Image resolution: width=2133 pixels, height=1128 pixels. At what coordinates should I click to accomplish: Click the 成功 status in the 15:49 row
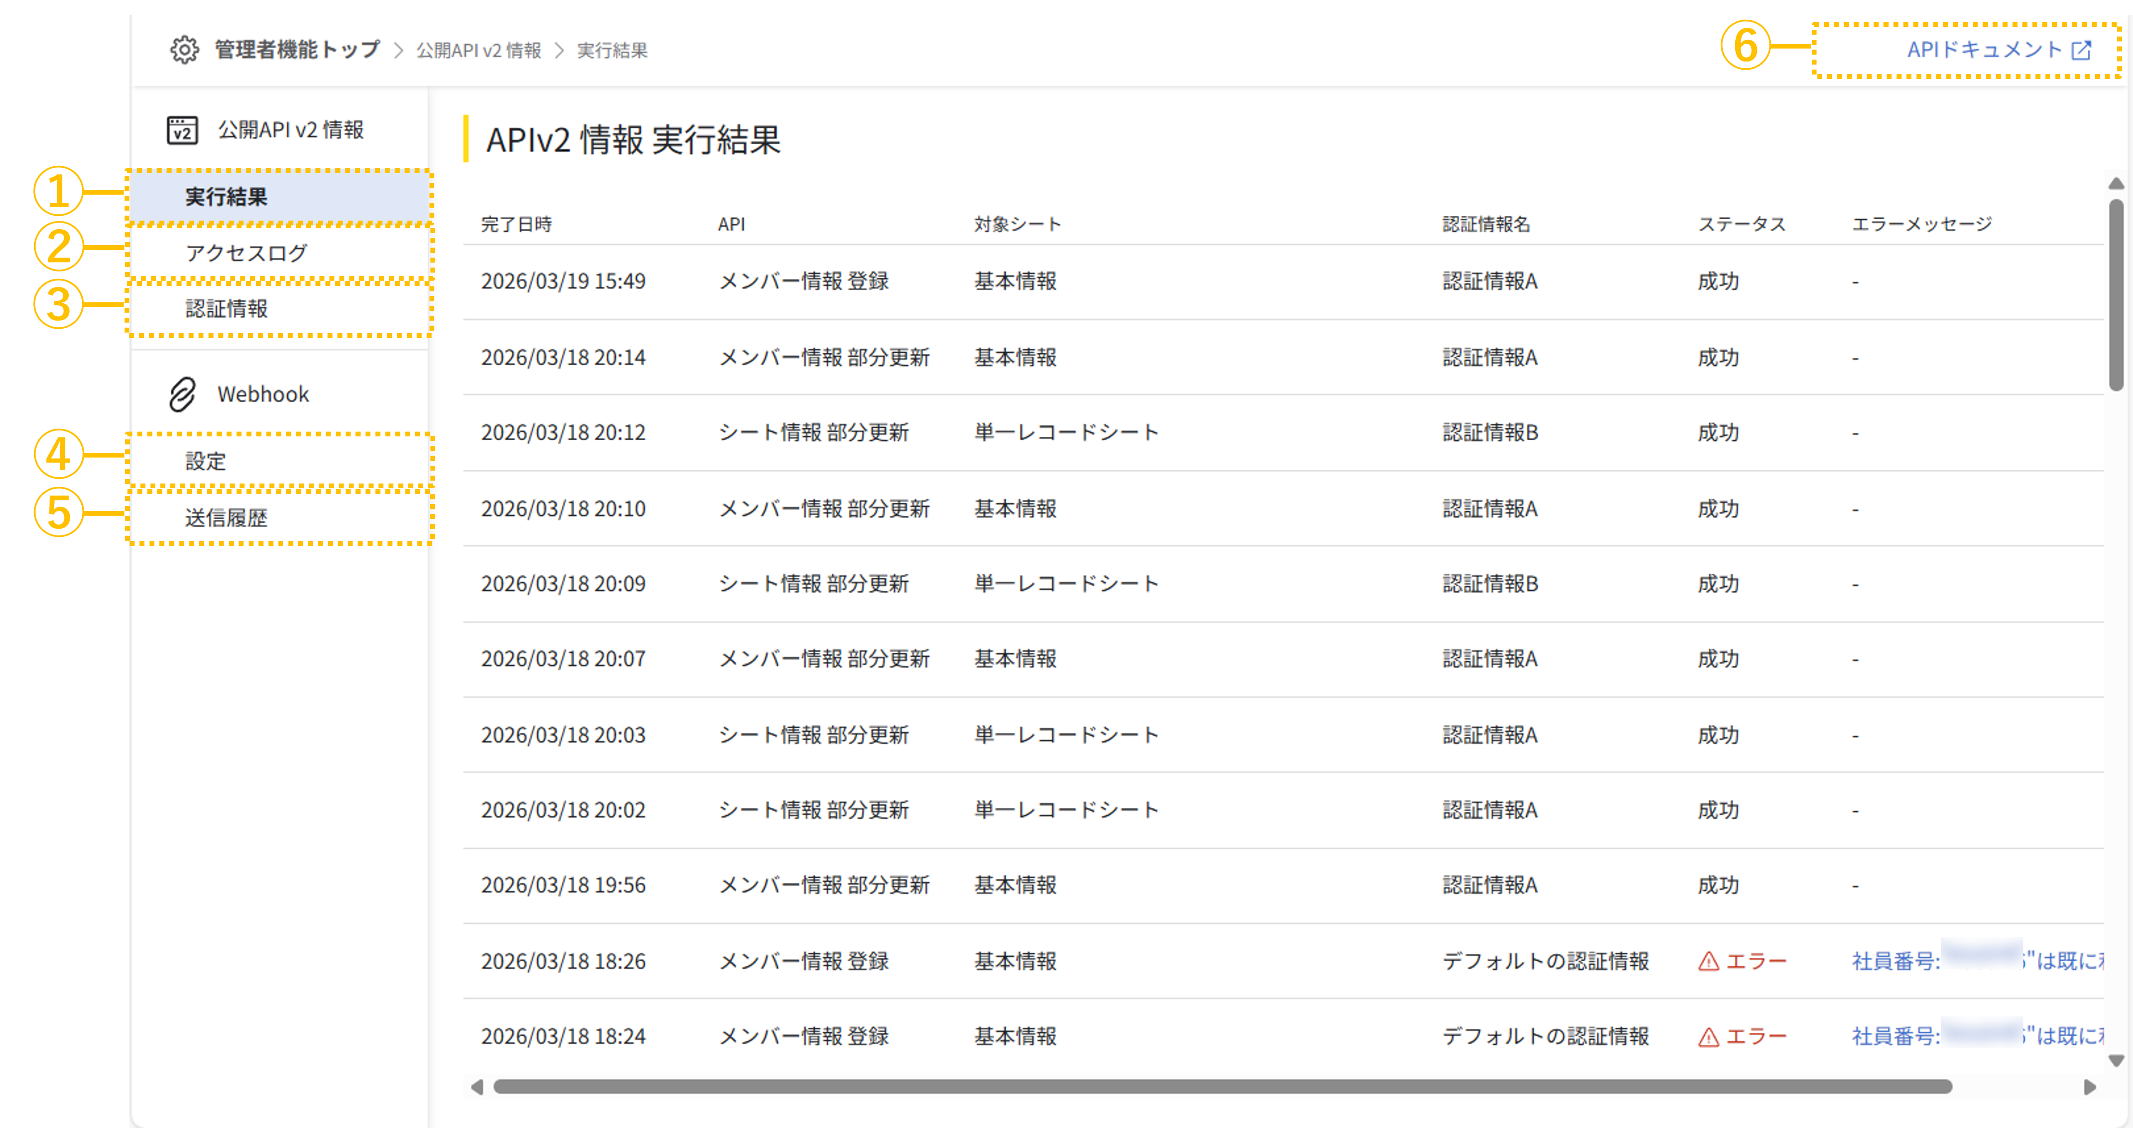1718,281
